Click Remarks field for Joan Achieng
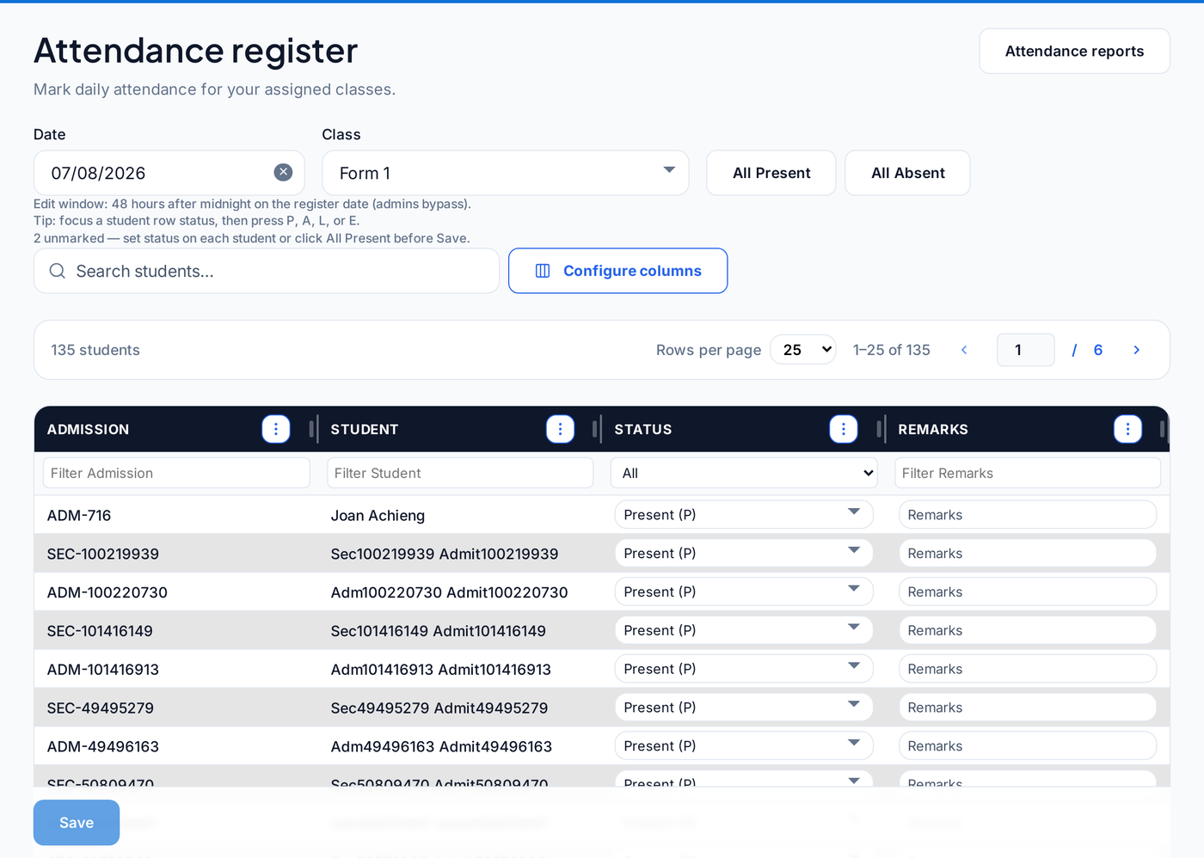The width and height of the screenshot is (1204, 858). click(1028, 515)
